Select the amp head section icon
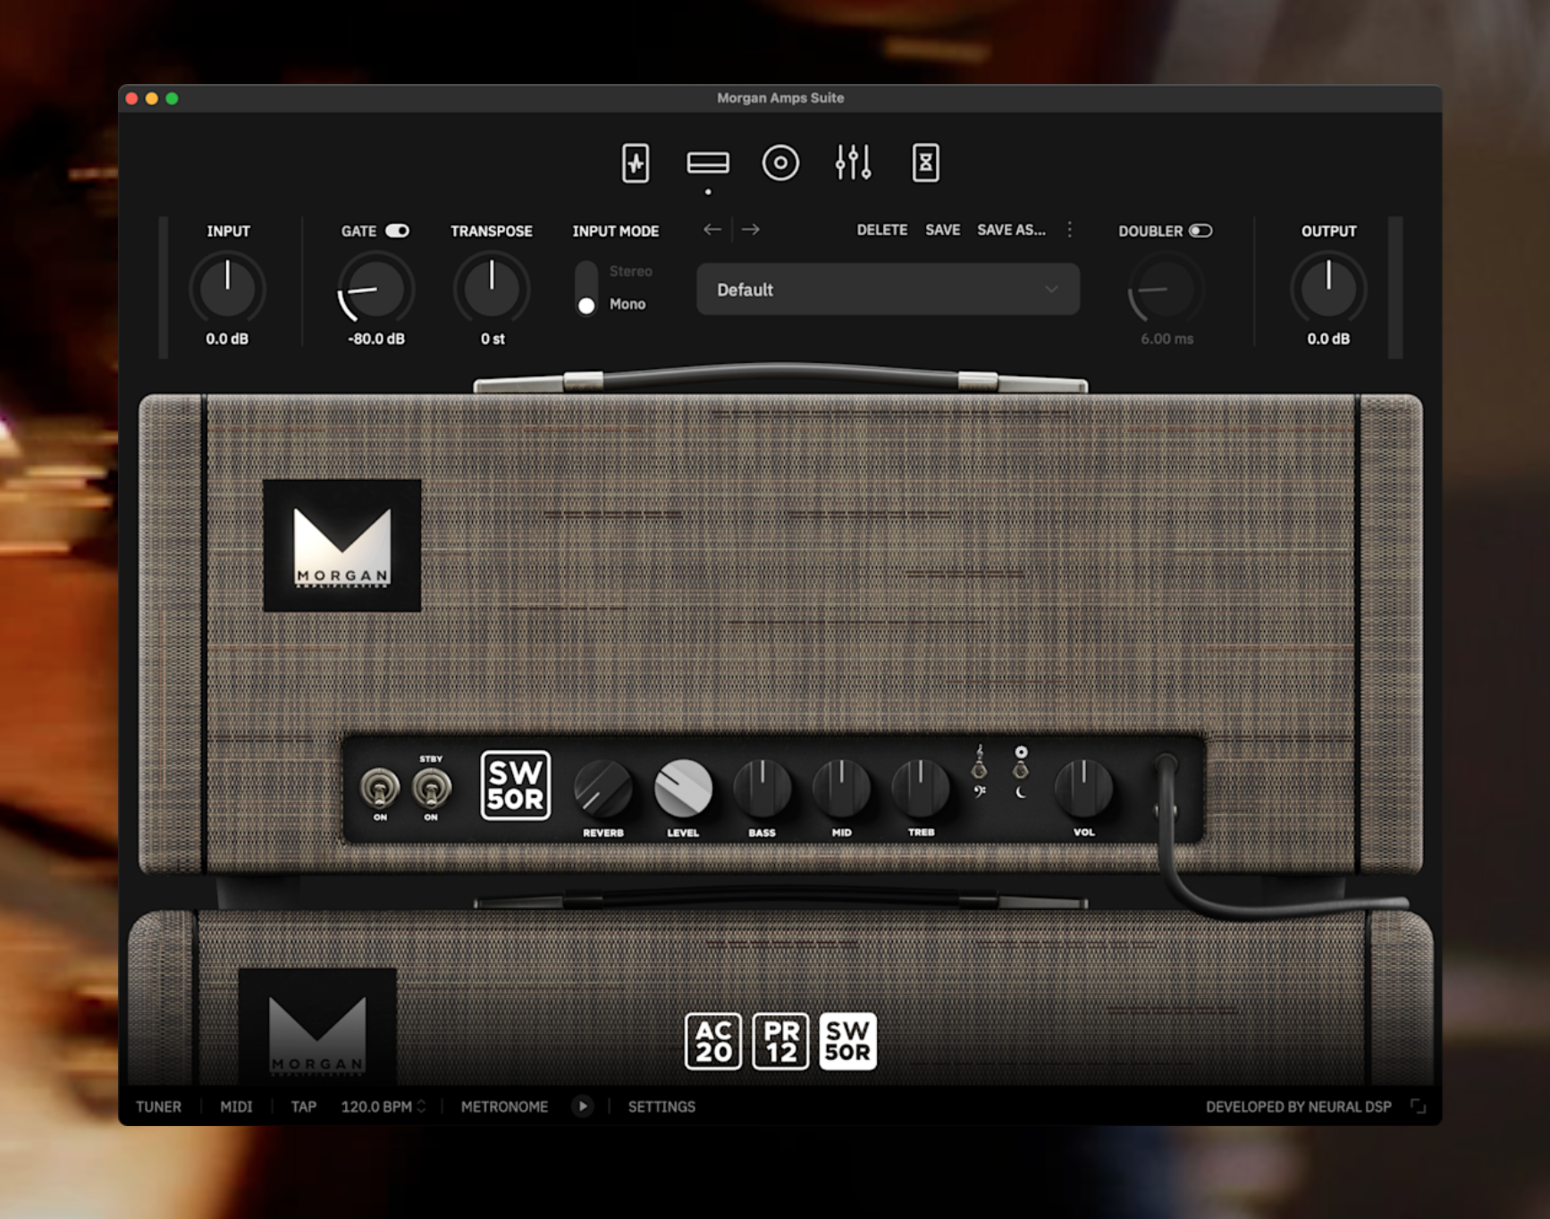This screenshot has height=1219, width=1550. tap(708, 164)
